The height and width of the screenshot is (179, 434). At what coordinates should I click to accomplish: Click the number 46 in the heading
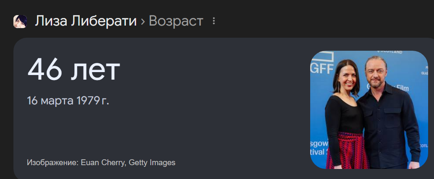pyautogui.click(x=44, y=70)
